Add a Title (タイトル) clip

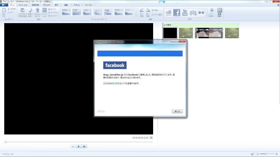coord(52,9)
